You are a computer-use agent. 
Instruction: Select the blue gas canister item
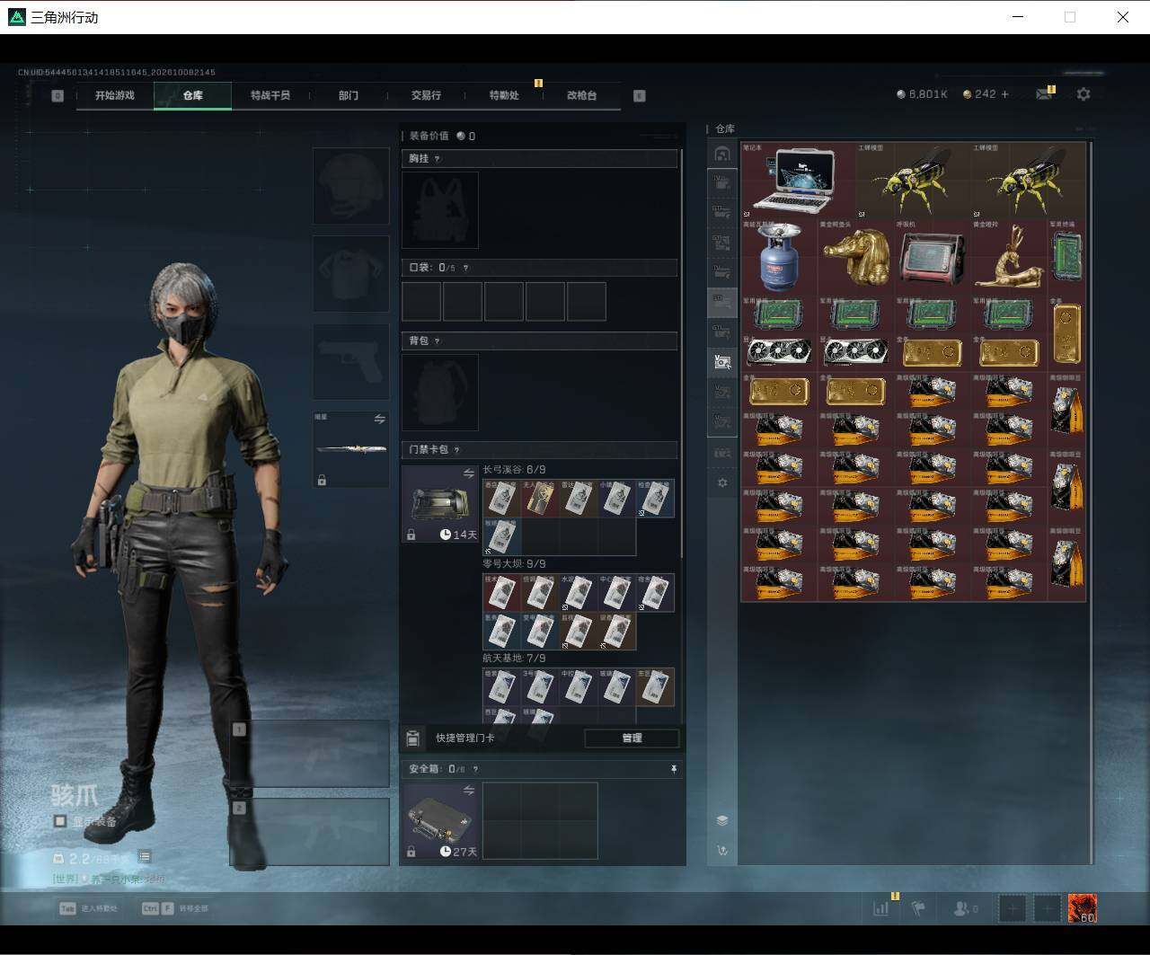pyautogui.click(x=779, y=257)
